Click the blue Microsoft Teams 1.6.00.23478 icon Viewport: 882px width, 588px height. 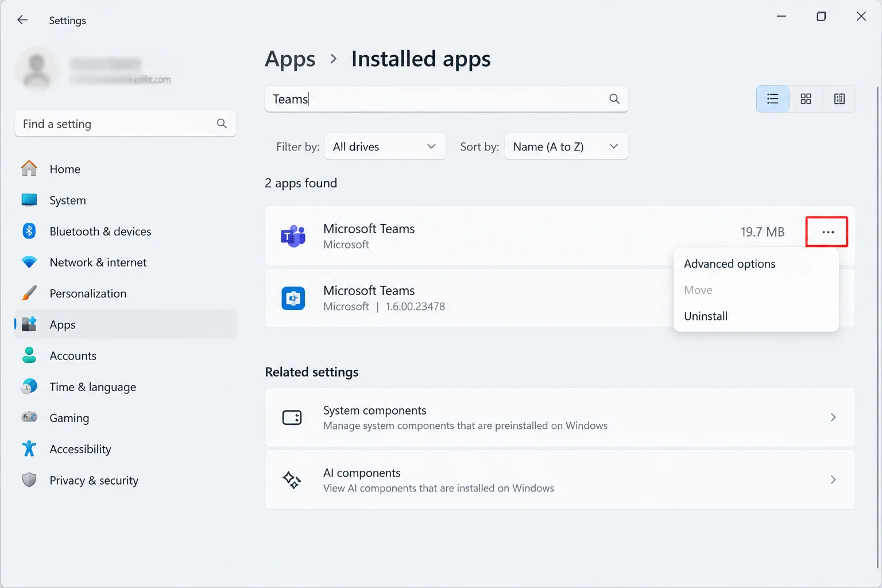click(x=293, y=298)
